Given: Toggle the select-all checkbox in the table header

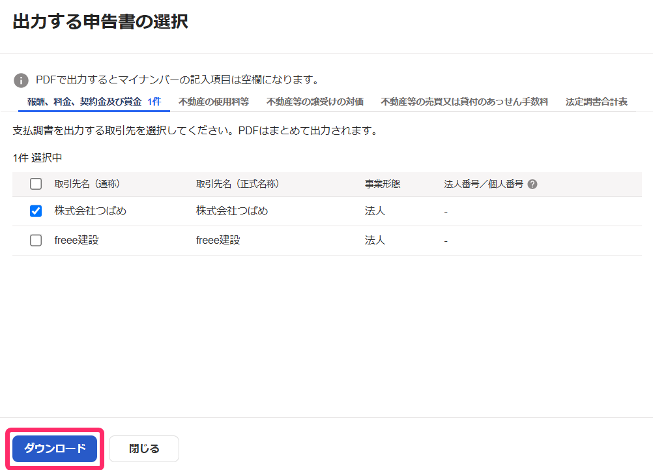Looking at the screenshot, I should 36,184.
